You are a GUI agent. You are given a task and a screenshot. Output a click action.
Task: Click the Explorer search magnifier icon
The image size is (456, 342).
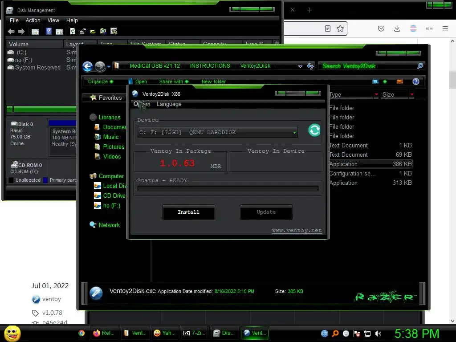point(420,66)
